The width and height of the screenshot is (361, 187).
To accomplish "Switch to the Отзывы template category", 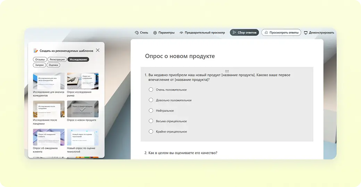I will 40,60.
